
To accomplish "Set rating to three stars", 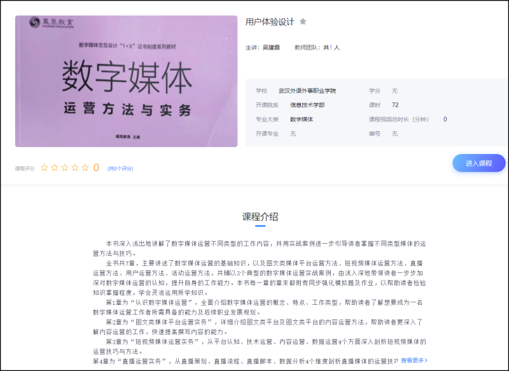I will tap(65, 168).
